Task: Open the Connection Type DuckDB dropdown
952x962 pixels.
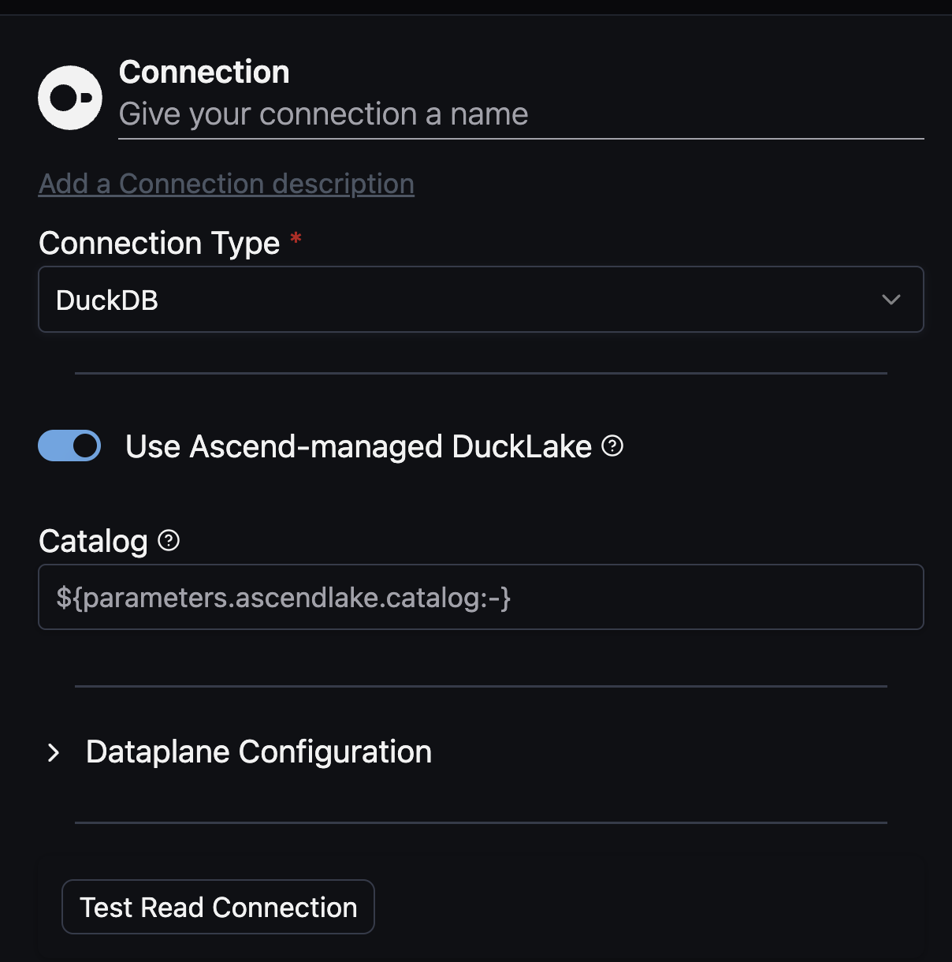Action: point(473,300)
